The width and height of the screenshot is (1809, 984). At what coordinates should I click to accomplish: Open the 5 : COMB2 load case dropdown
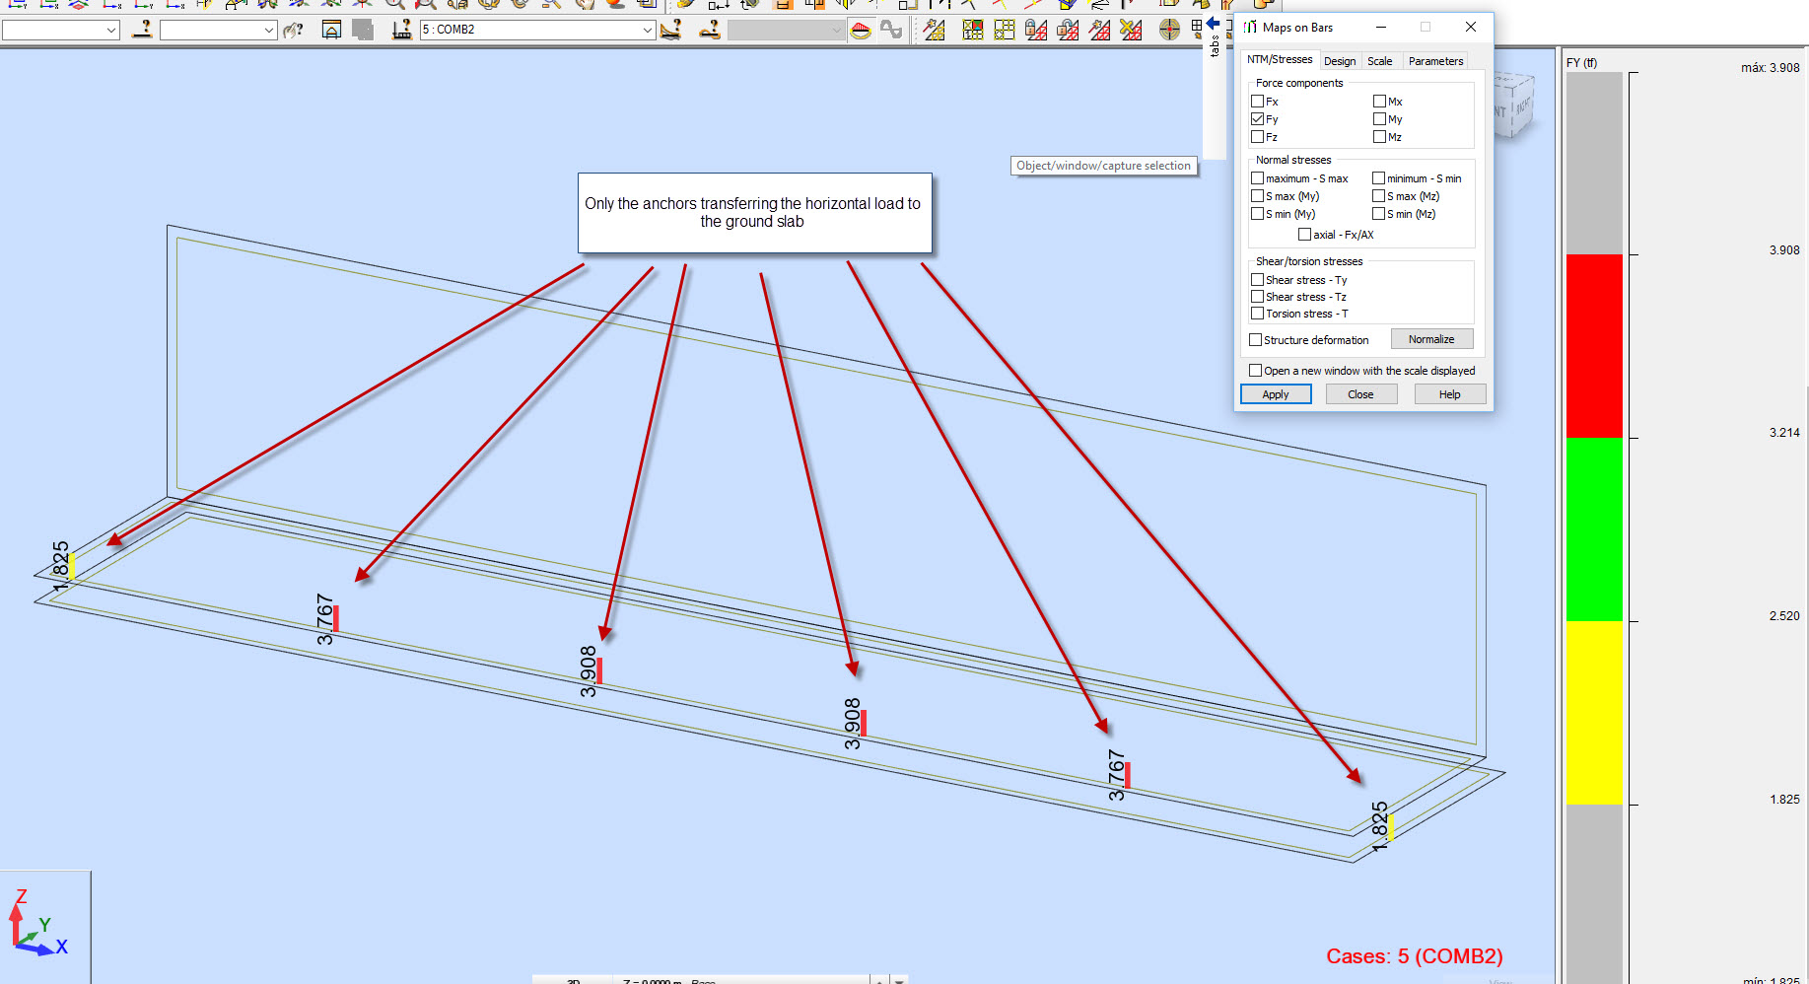pos(646,30)
